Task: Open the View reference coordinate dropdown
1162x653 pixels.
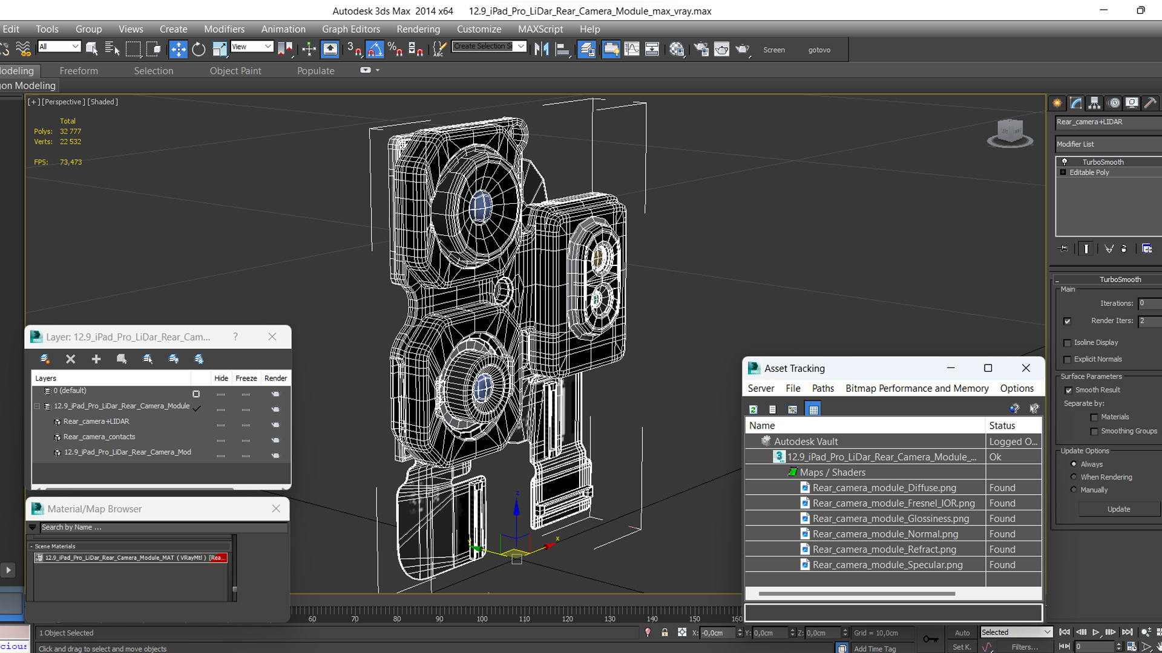Action: 252,47
